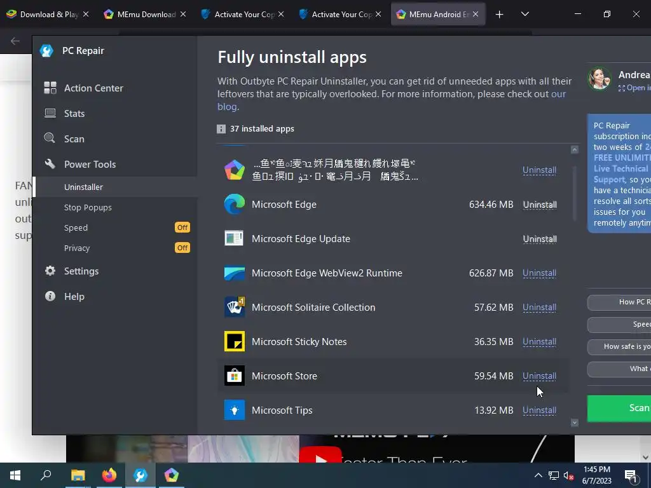651x488 pixels.
Task: Click the Help info icon
Action: coord(50,296)
